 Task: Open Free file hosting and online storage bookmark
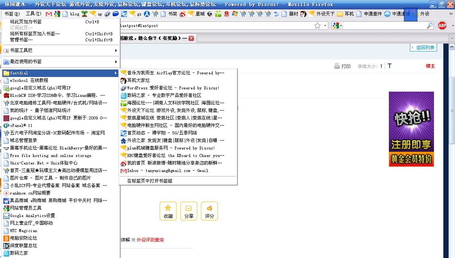pos(61,155)
